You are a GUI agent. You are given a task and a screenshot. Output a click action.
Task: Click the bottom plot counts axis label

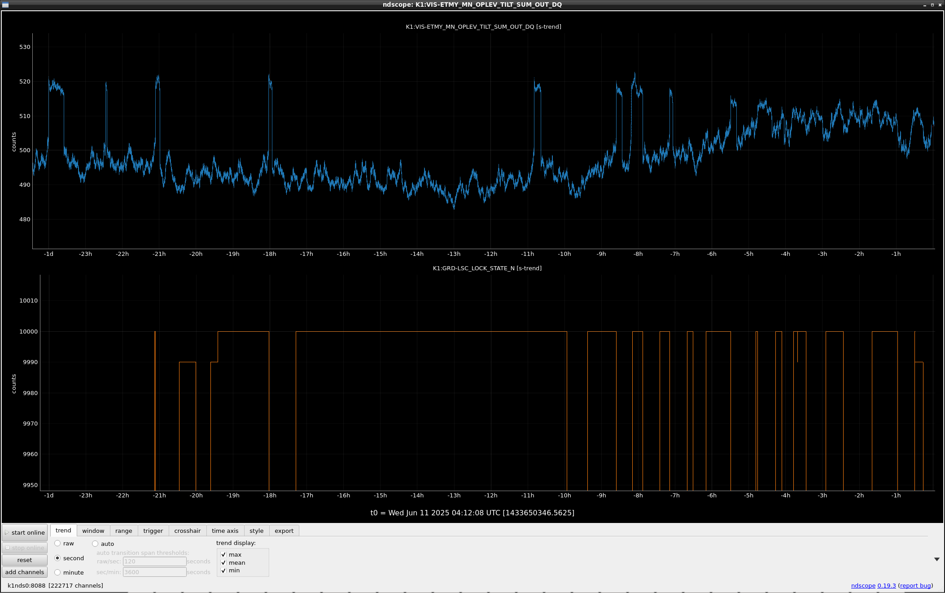point(14,384)
